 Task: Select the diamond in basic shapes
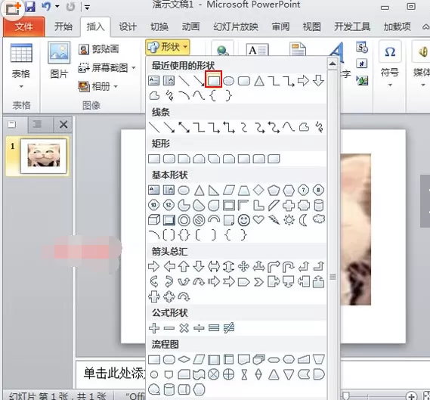258,190
